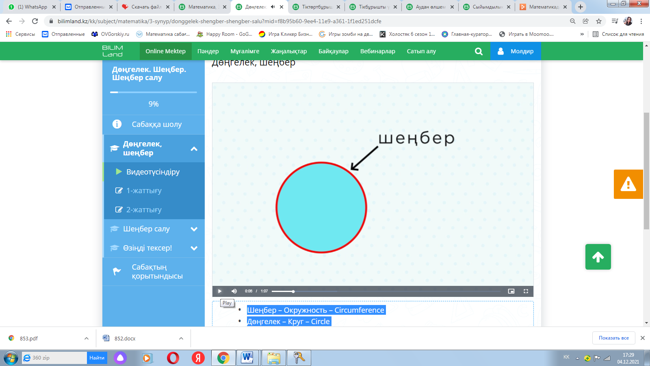Expand the Шеңбер салу section
Image resolution: width=650 pixels, height=366 pixels.
154,229
